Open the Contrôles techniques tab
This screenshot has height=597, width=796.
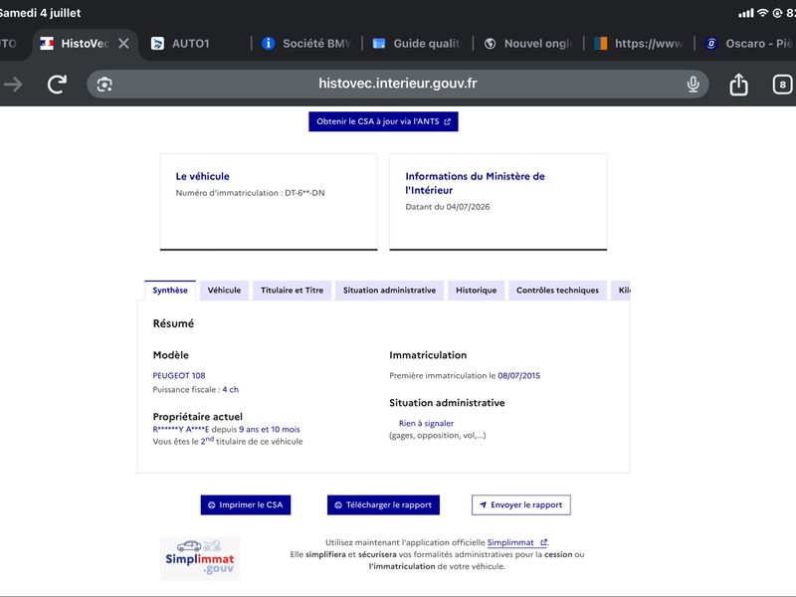[x=557, y=291]
